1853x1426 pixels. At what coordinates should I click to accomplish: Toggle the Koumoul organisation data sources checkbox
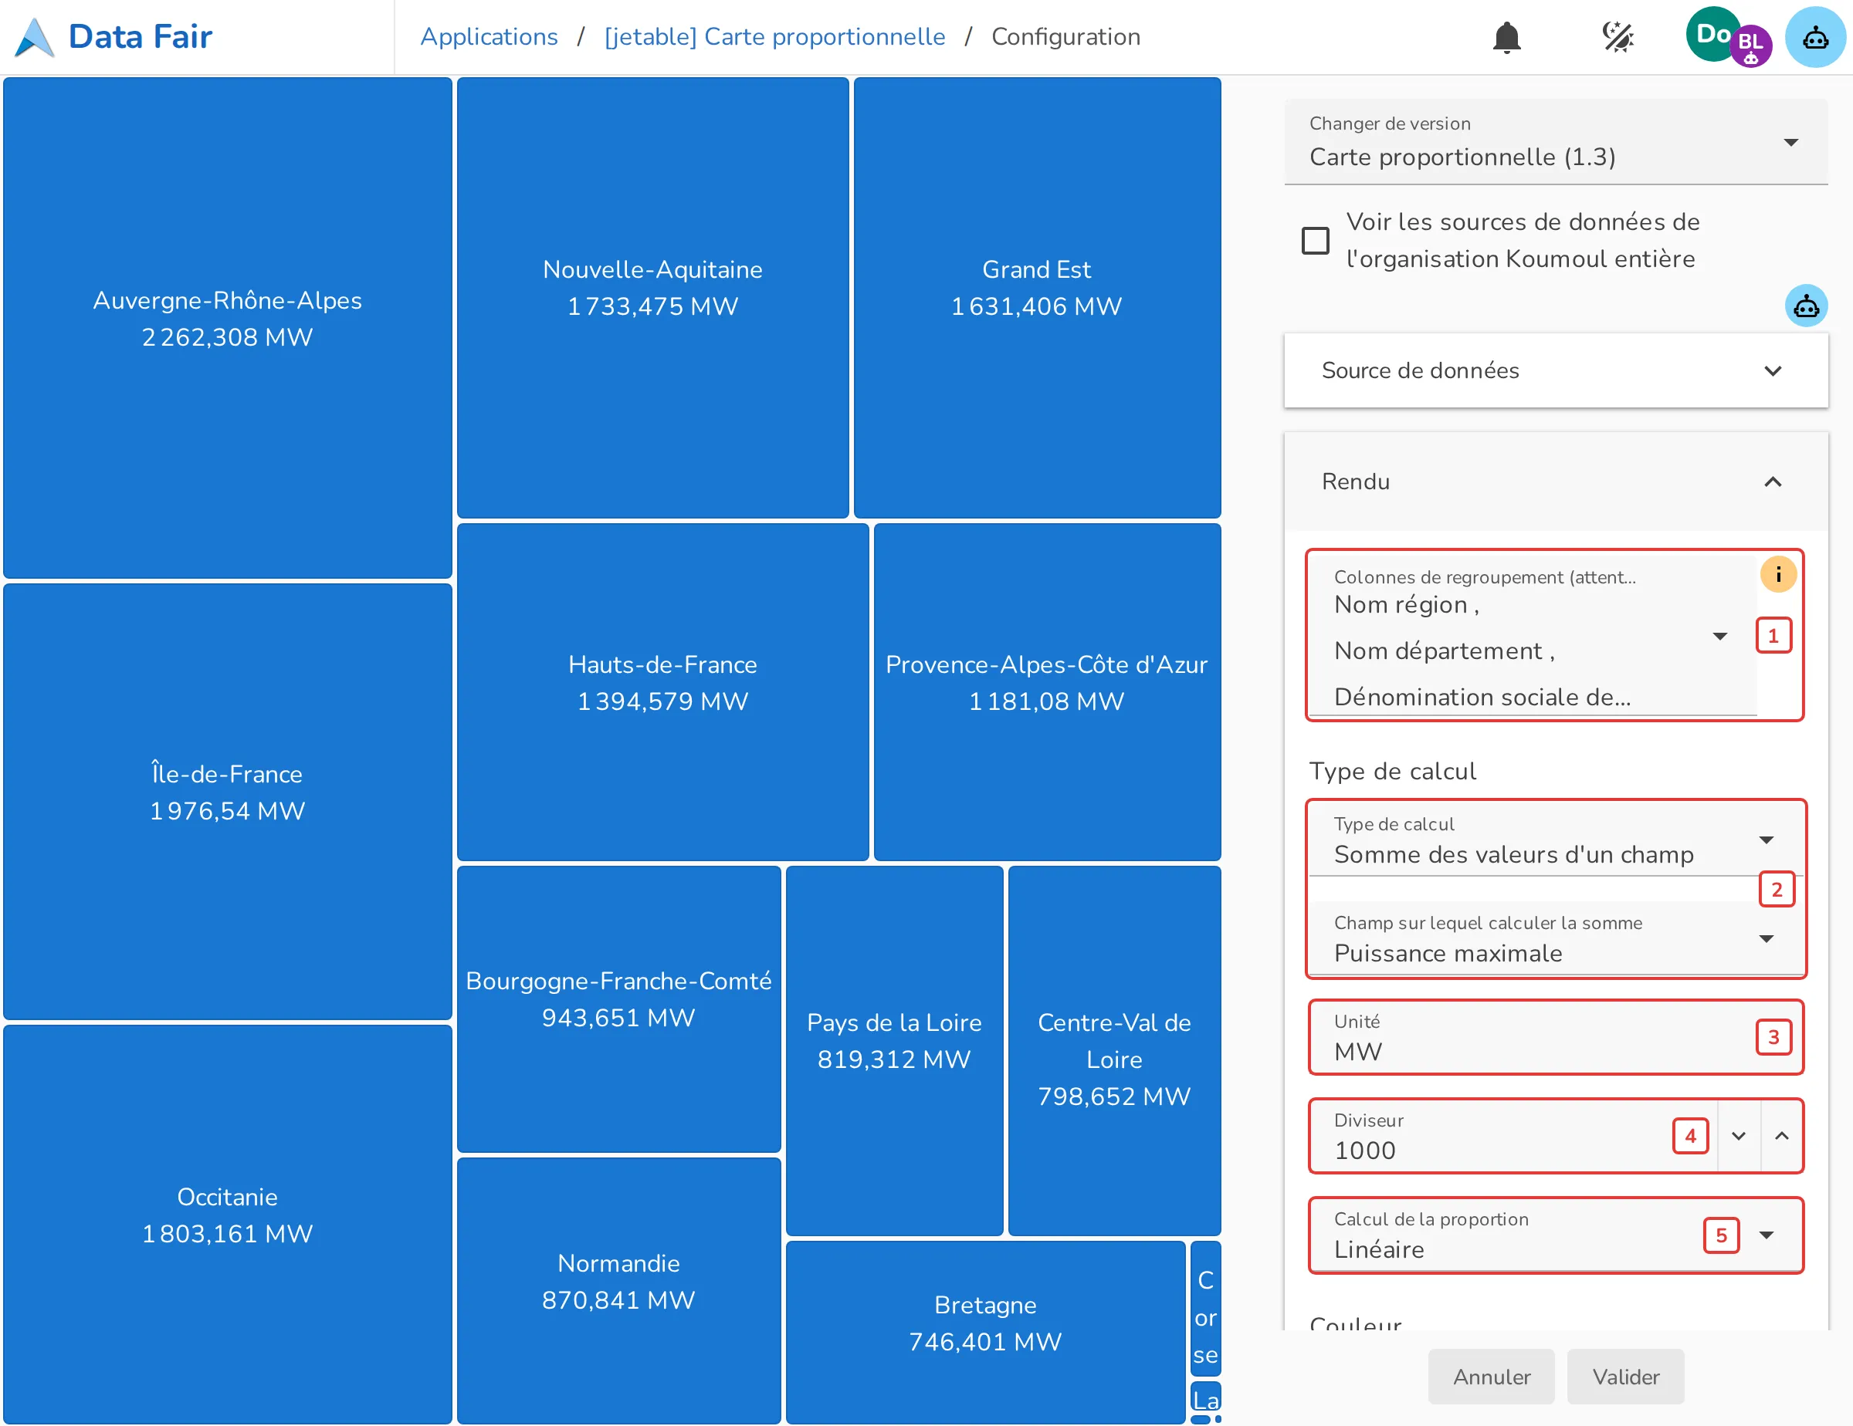(1315, 241)
